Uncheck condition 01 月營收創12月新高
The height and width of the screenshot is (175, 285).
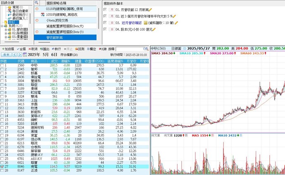click(x=105, y=9)
